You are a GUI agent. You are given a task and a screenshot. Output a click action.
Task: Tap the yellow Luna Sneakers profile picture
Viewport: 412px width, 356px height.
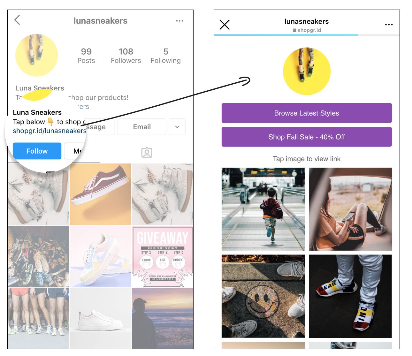point(37,55)
